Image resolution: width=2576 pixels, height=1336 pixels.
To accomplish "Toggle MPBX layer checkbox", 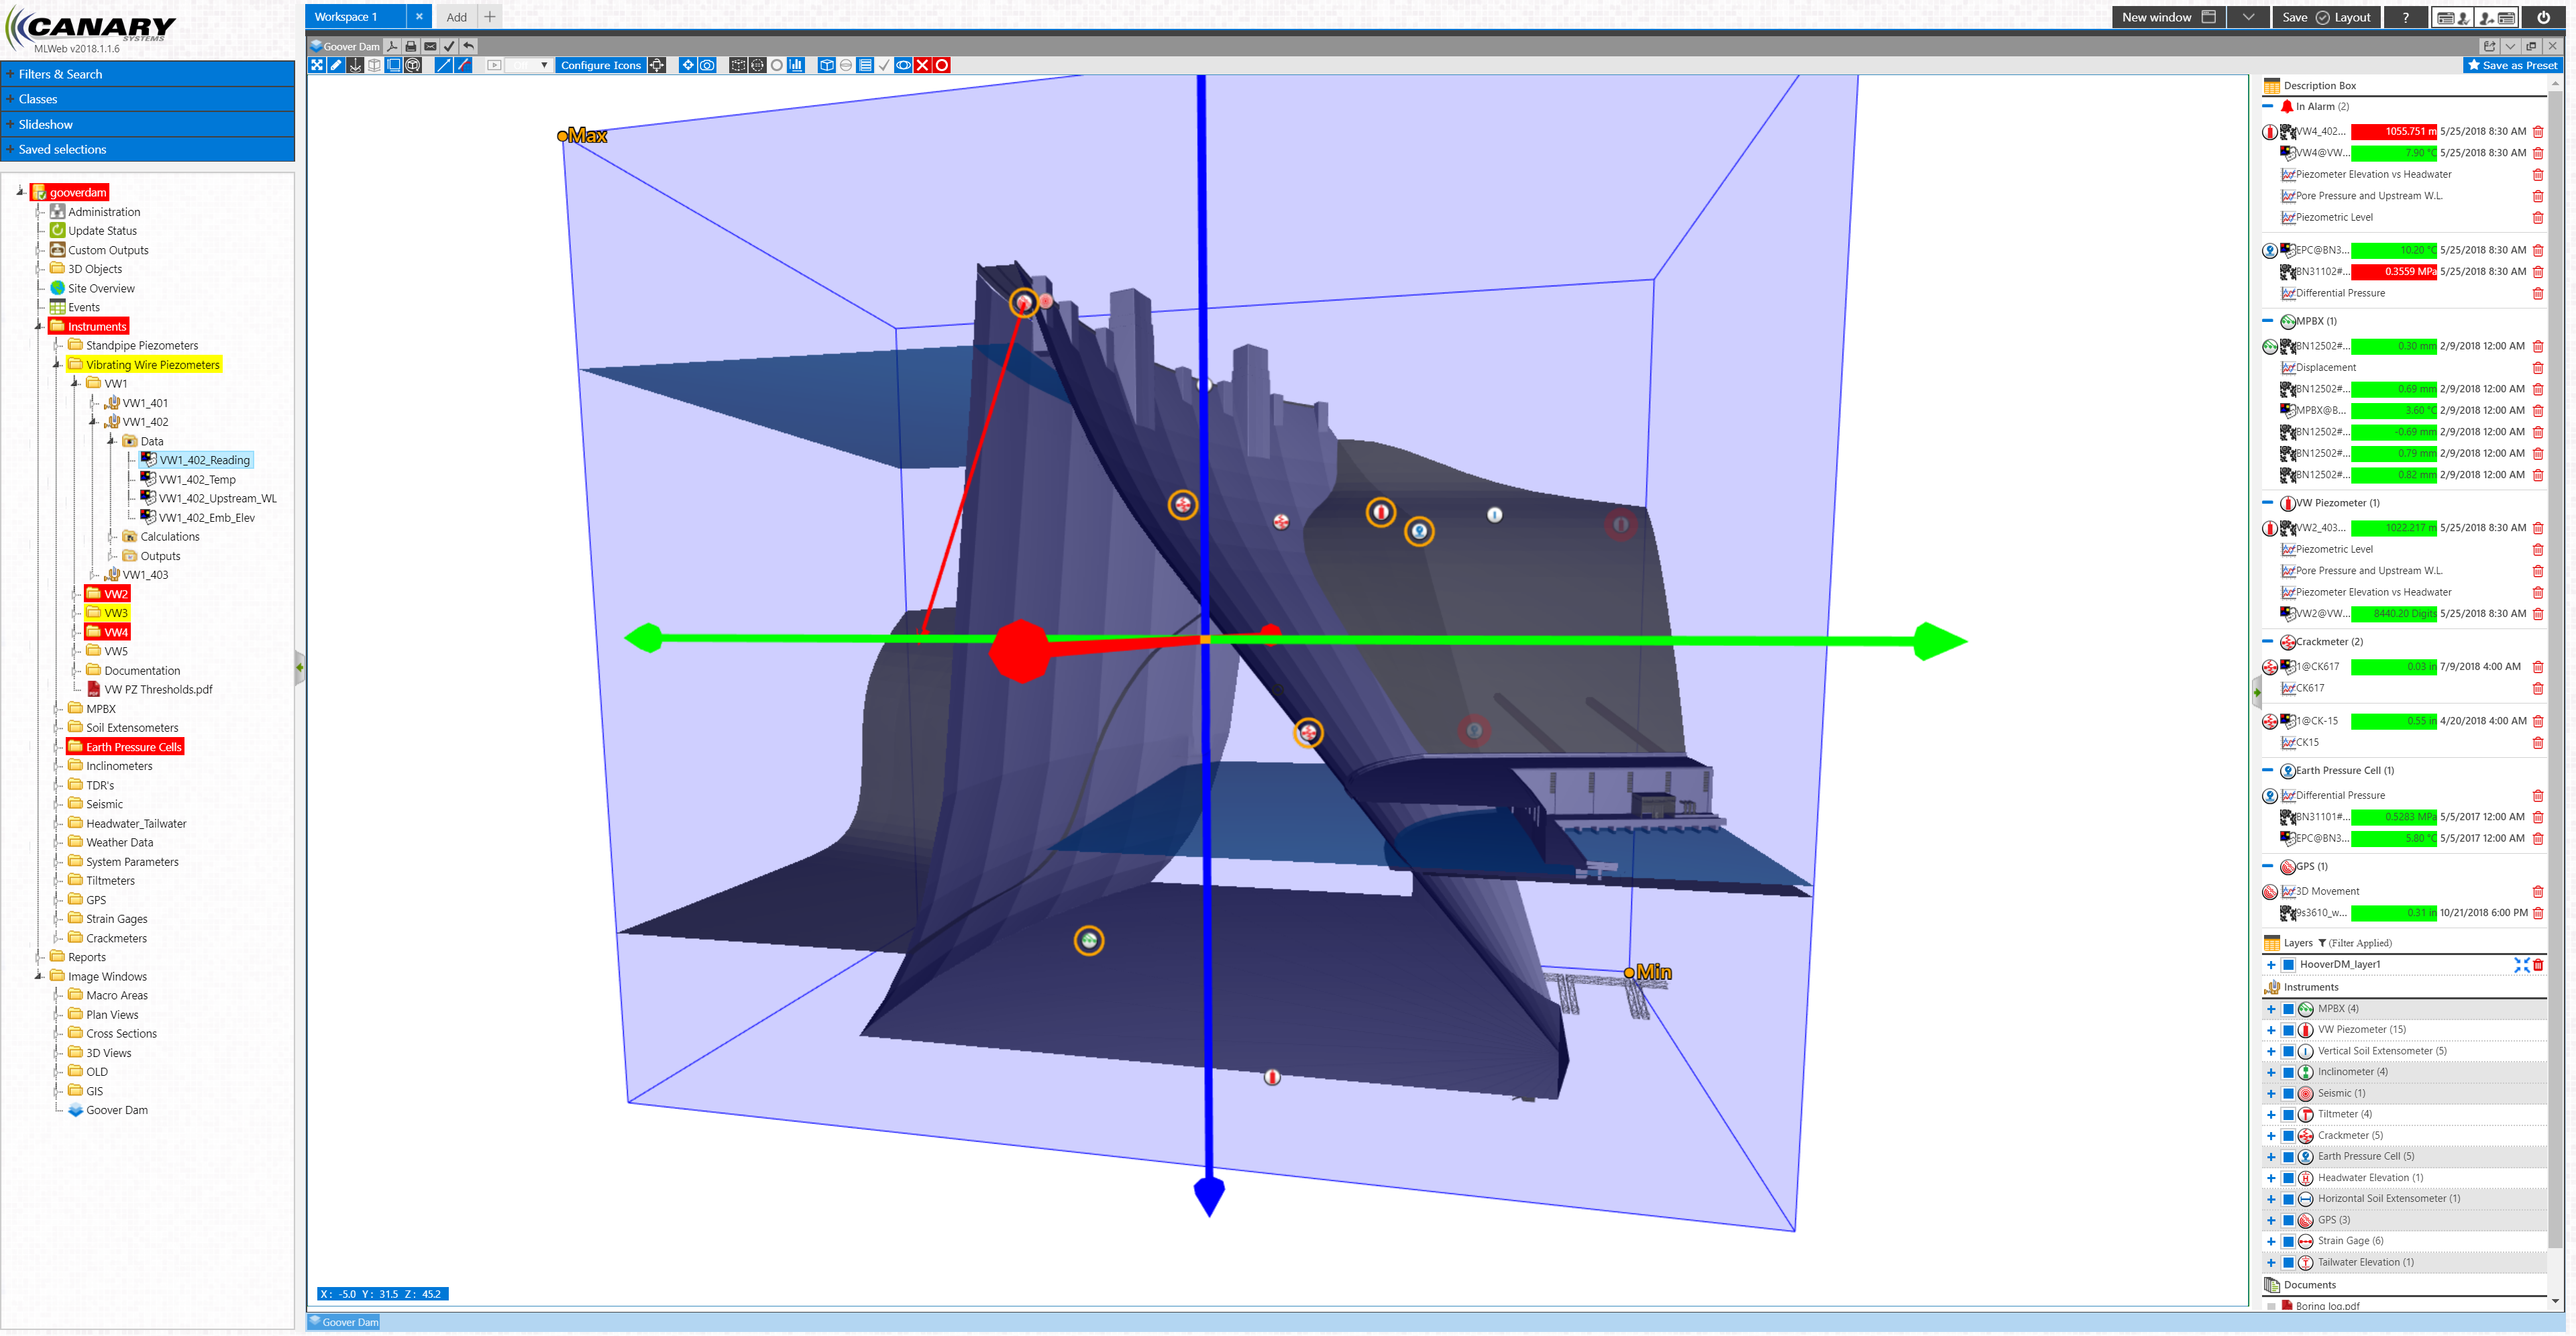I will click(x=2288, y=1009).
